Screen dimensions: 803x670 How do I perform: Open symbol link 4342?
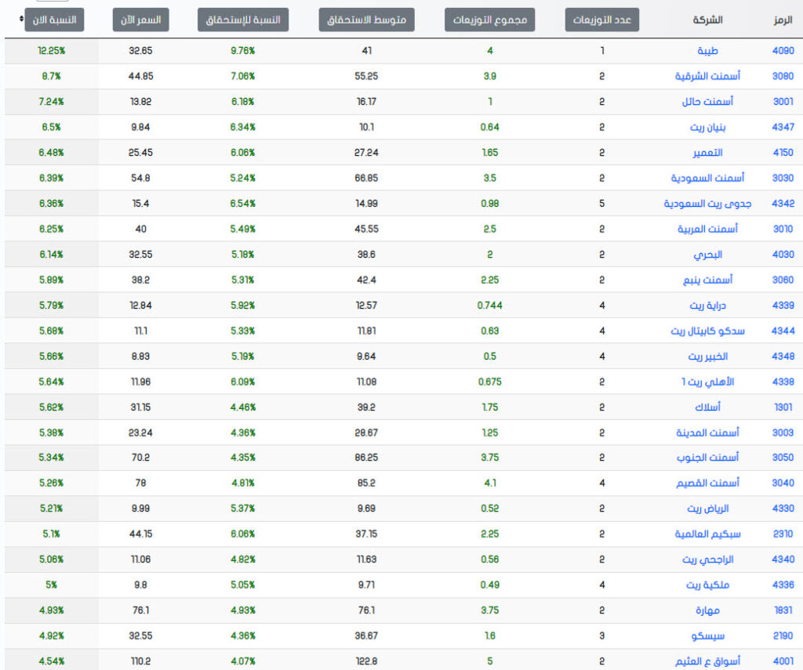[x=783, y=204]
